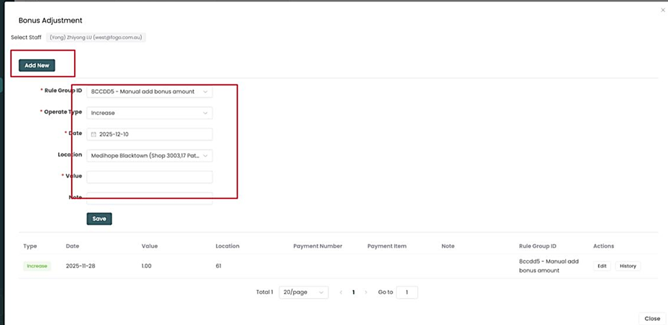Click the Select Staff field
This screenshot has height=325, width=668.
pyautogui.click(x=95, y=37)
